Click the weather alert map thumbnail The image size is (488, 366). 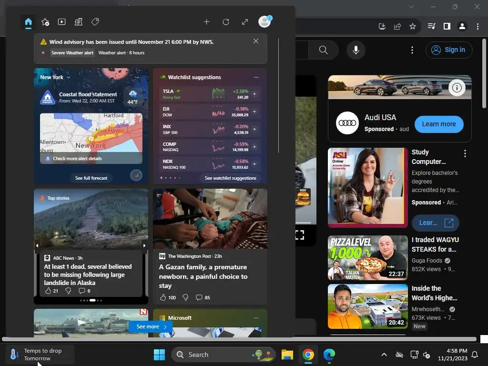click(x=91, y=132)
